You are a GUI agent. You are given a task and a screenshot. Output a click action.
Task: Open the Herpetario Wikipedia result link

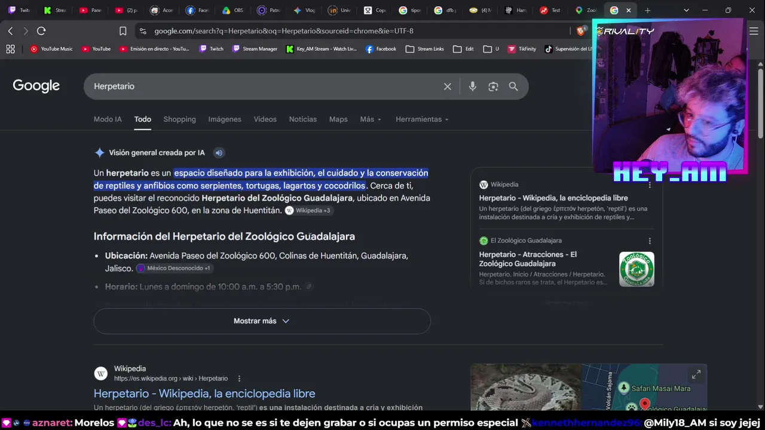tap(204, 394)
